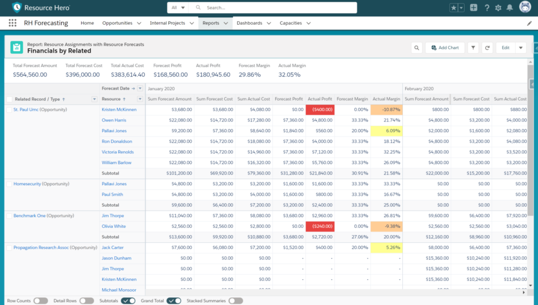The width and height of the screenshot is (538, 305).
Task: Open the favorites list dropdown arrow
Action: [x=461, y=7]
